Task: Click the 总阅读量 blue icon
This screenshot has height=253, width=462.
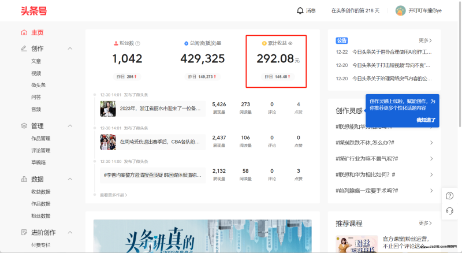Action: [186, 43]
